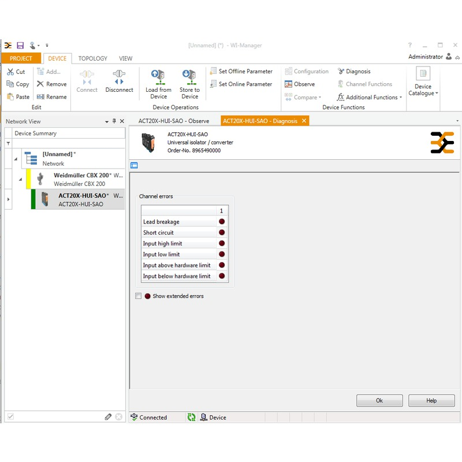Click the Copy icon in Edit group
This screenshot has width=462, height=462.
click(10, 84)
